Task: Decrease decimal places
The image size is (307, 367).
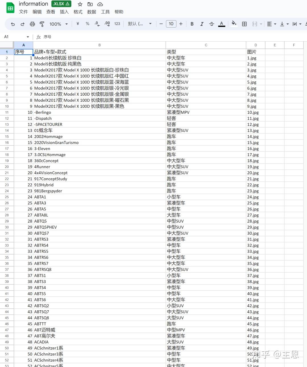Action: pyautogui.click(x=97, y=24)
